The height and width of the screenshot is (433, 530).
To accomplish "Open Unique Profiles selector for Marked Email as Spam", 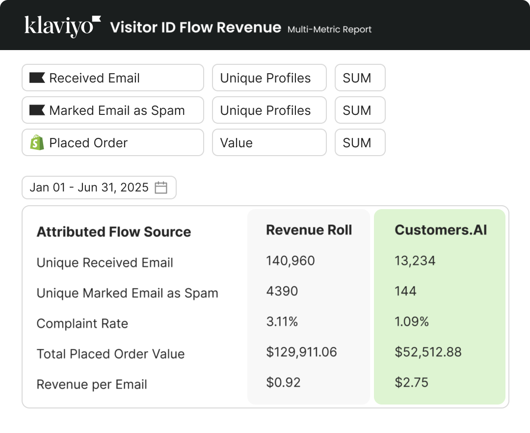I will (x=269, y=110).
